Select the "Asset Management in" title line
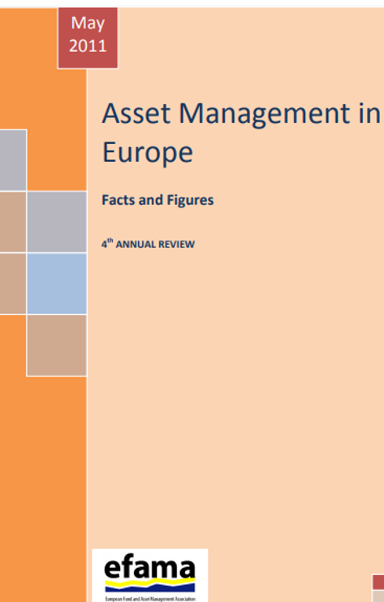The image size is (384, 602). click(x=241, y=114)
